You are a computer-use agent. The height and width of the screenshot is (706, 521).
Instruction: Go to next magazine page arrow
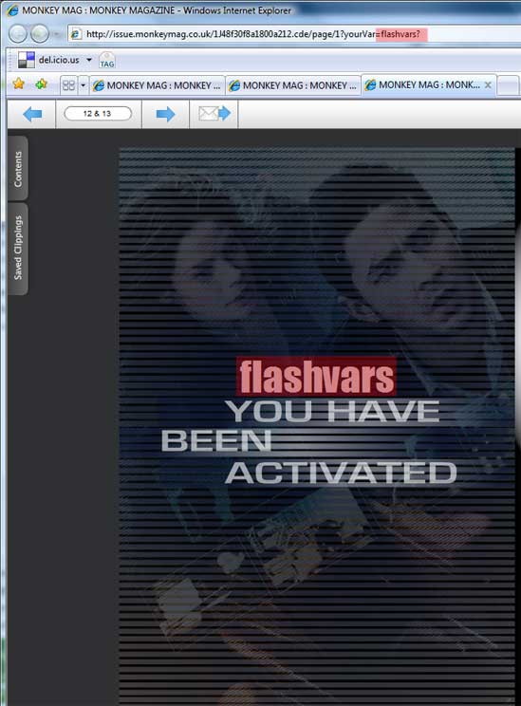[x=165, y=114]
